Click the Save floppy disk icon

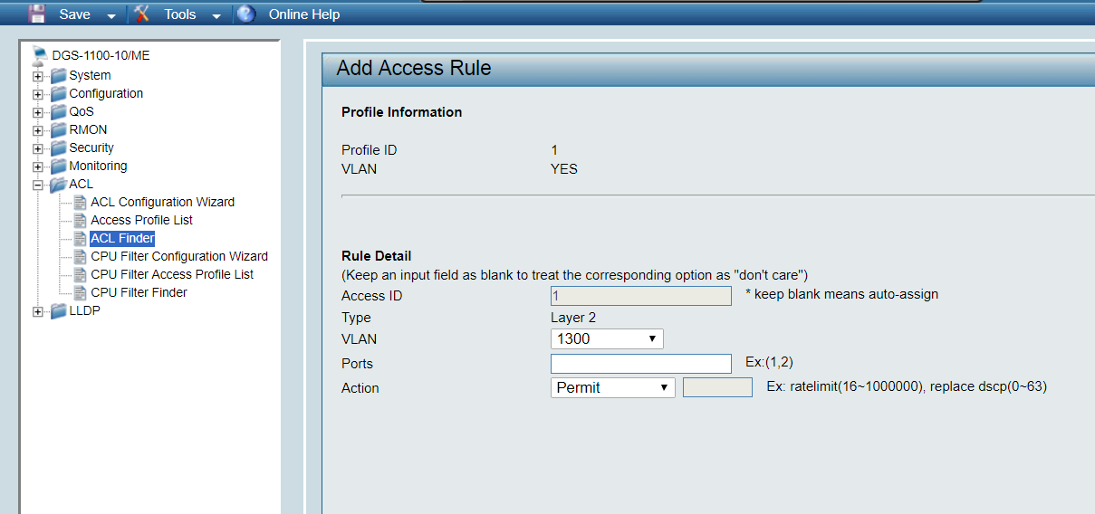[37, 14]
